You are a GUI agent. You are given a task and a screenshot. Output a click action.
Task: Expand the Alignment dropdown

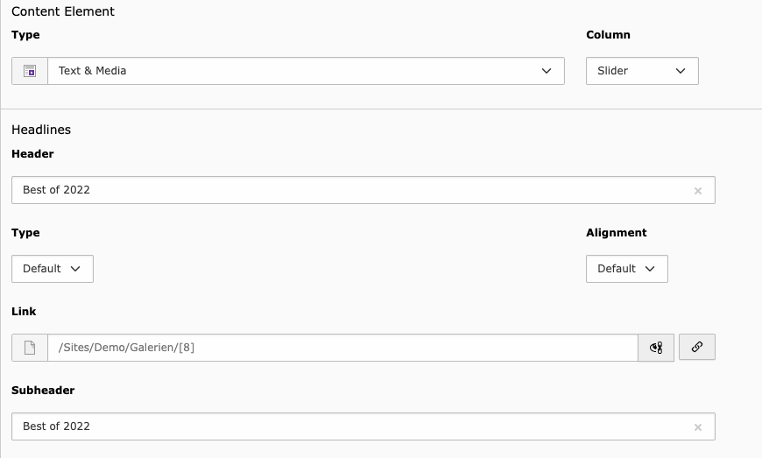click(x=626, y=269)
